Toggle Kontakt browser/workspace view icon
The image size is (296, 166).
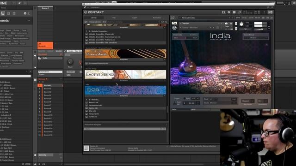tap(234, 12)
